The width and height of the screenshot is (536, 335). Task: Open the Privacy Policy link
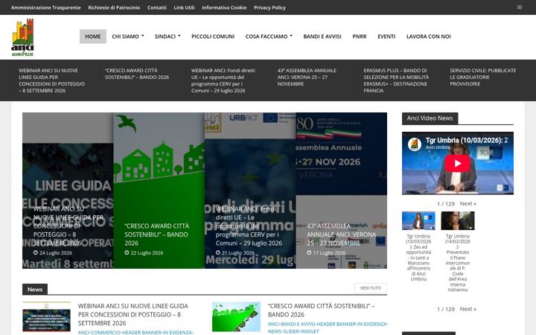(x=269, y=7)
